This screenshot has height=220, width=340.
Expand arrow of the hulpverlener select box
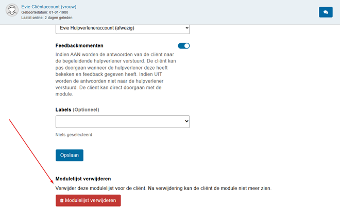[x=187, y=28]
